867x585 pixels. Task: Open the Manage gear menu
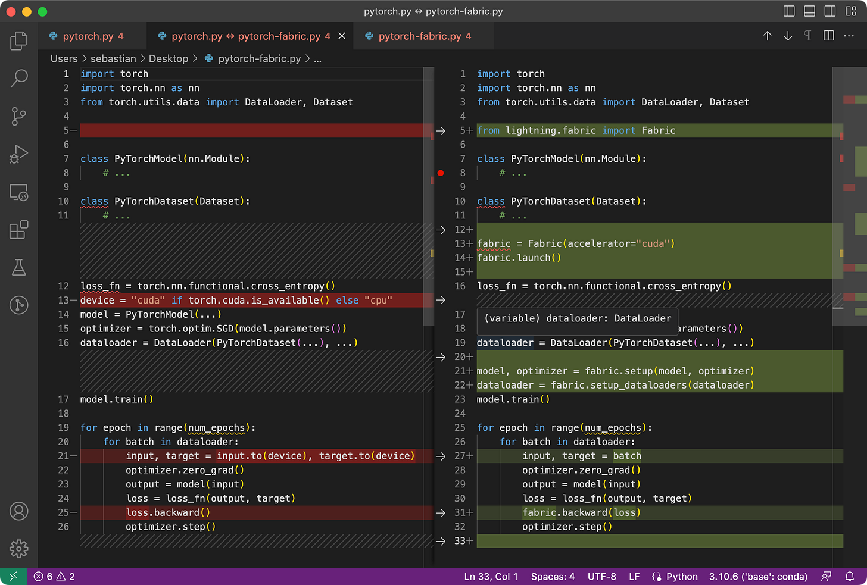pos(18,549)
